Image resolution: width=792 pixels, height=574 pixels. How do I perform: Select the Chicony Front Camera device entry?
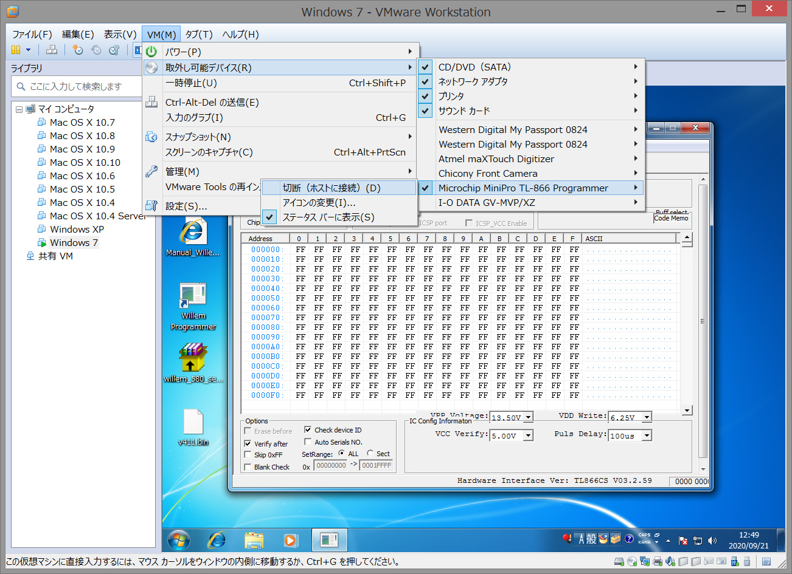tap(530, 173)
